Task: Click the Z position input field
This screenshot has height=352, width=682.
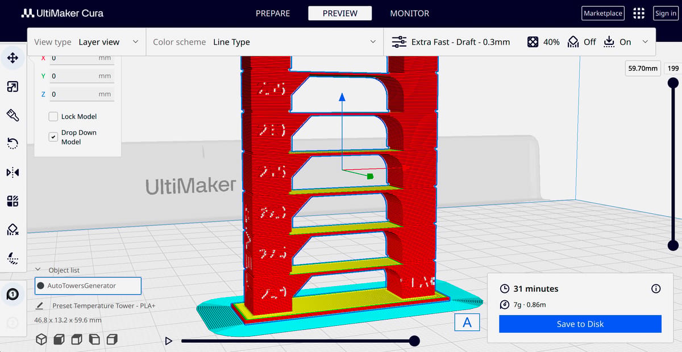Action: pos(82,94)
